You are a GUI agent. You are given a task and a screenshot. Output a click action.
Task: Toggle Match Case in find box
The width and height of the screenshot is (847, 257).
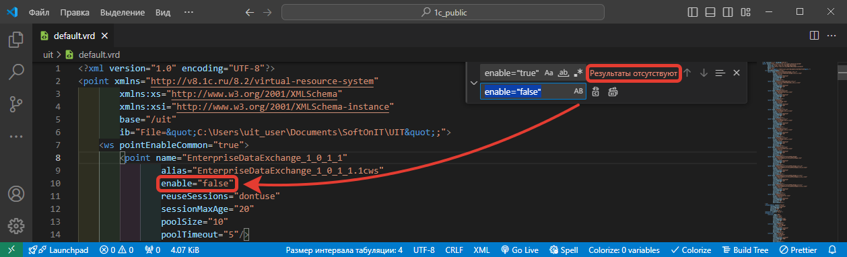tap(549, 73)
